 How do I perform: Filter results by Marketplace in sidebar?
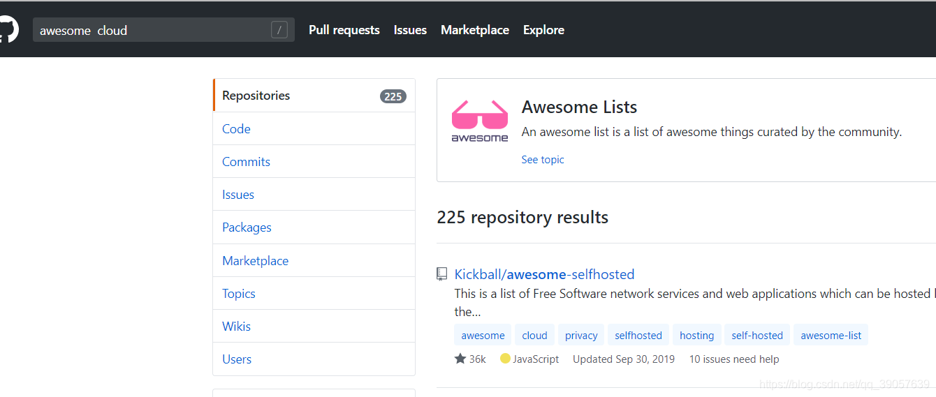pyautogui.click(x=314, y=260)
